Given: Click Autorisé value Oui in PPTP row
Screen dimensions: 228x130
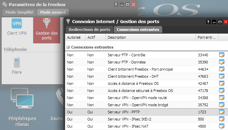Looking at the screenshot, I should click(70, 112).
